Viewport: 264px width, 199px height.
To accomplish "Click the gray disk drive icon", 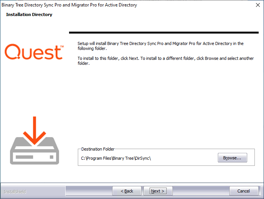I will (34, 151).
